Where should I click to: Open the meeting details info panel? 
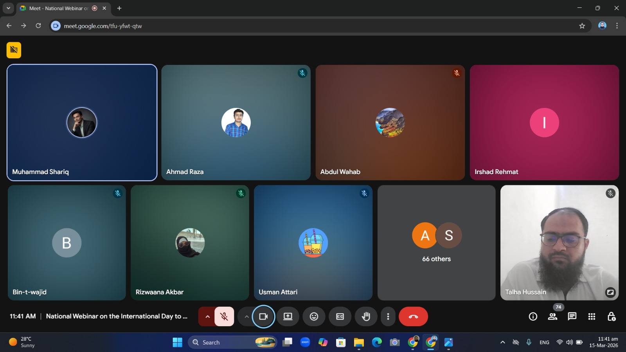[x=533, y=316]
